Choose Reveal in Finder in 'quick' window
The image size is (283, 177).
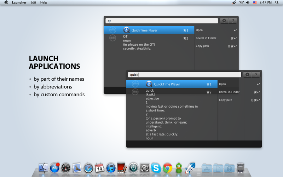point(239,92)
